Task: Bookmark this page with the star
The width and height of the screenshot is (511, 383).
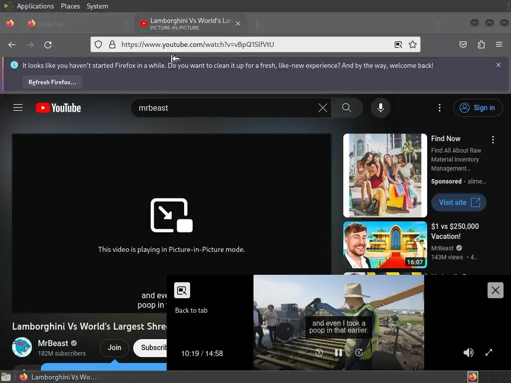Action: pos(413,44)
